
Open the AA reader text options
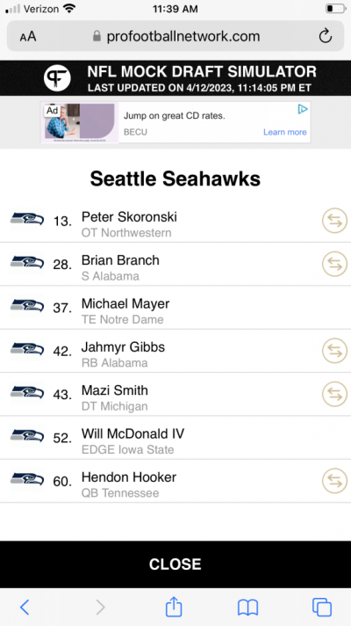coord(28,37)
